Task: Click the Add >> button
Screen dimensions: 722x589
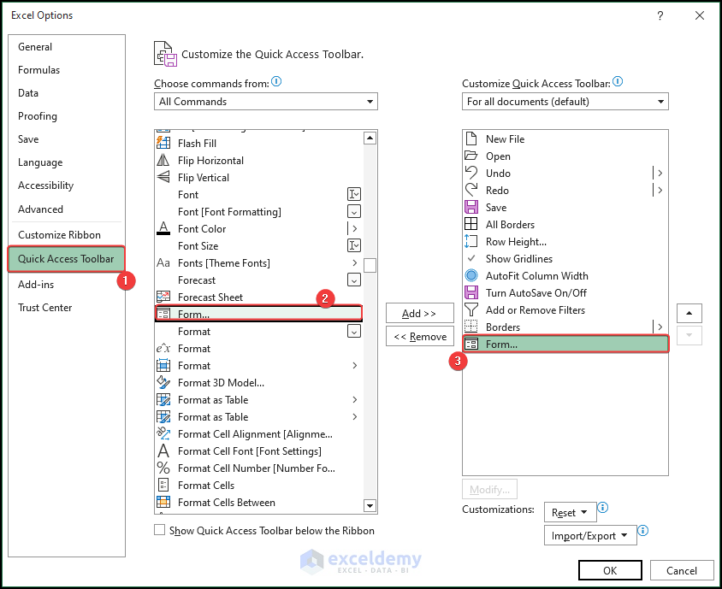Action: (419, 314)
